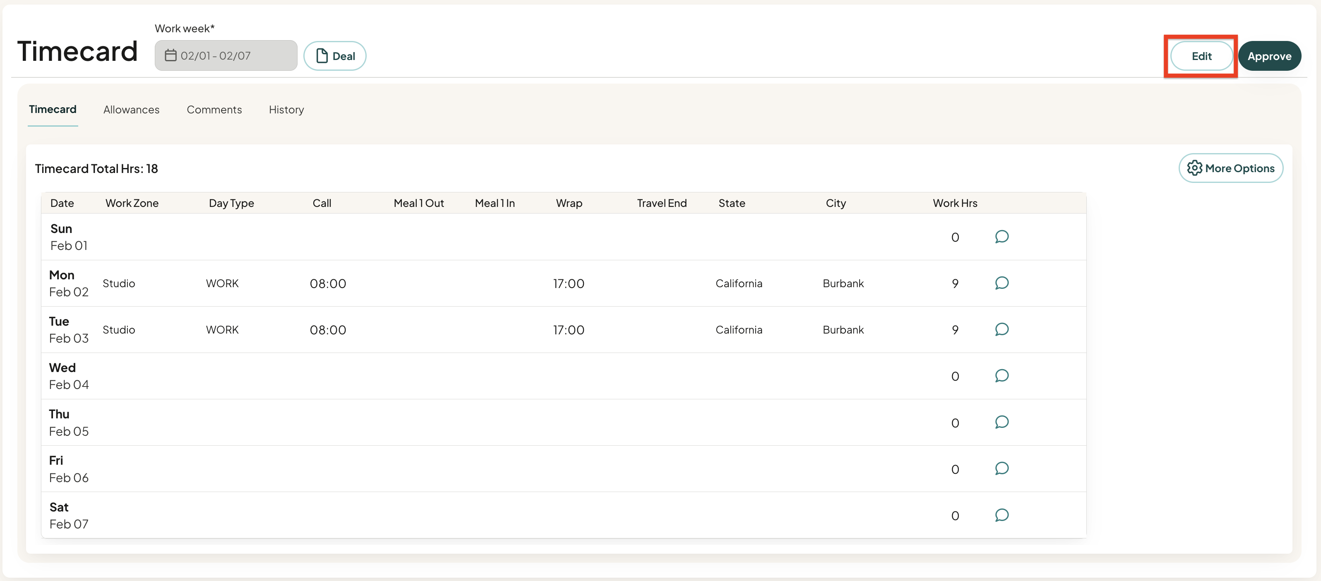This screenshot has height=581, width=1321.
Task: Click the 08:00 call time on Mon Feb 02
Action: coord(328,283)
